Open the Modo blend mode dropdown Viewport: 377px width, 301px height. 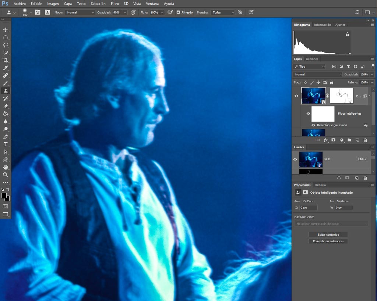pos(80,12)
